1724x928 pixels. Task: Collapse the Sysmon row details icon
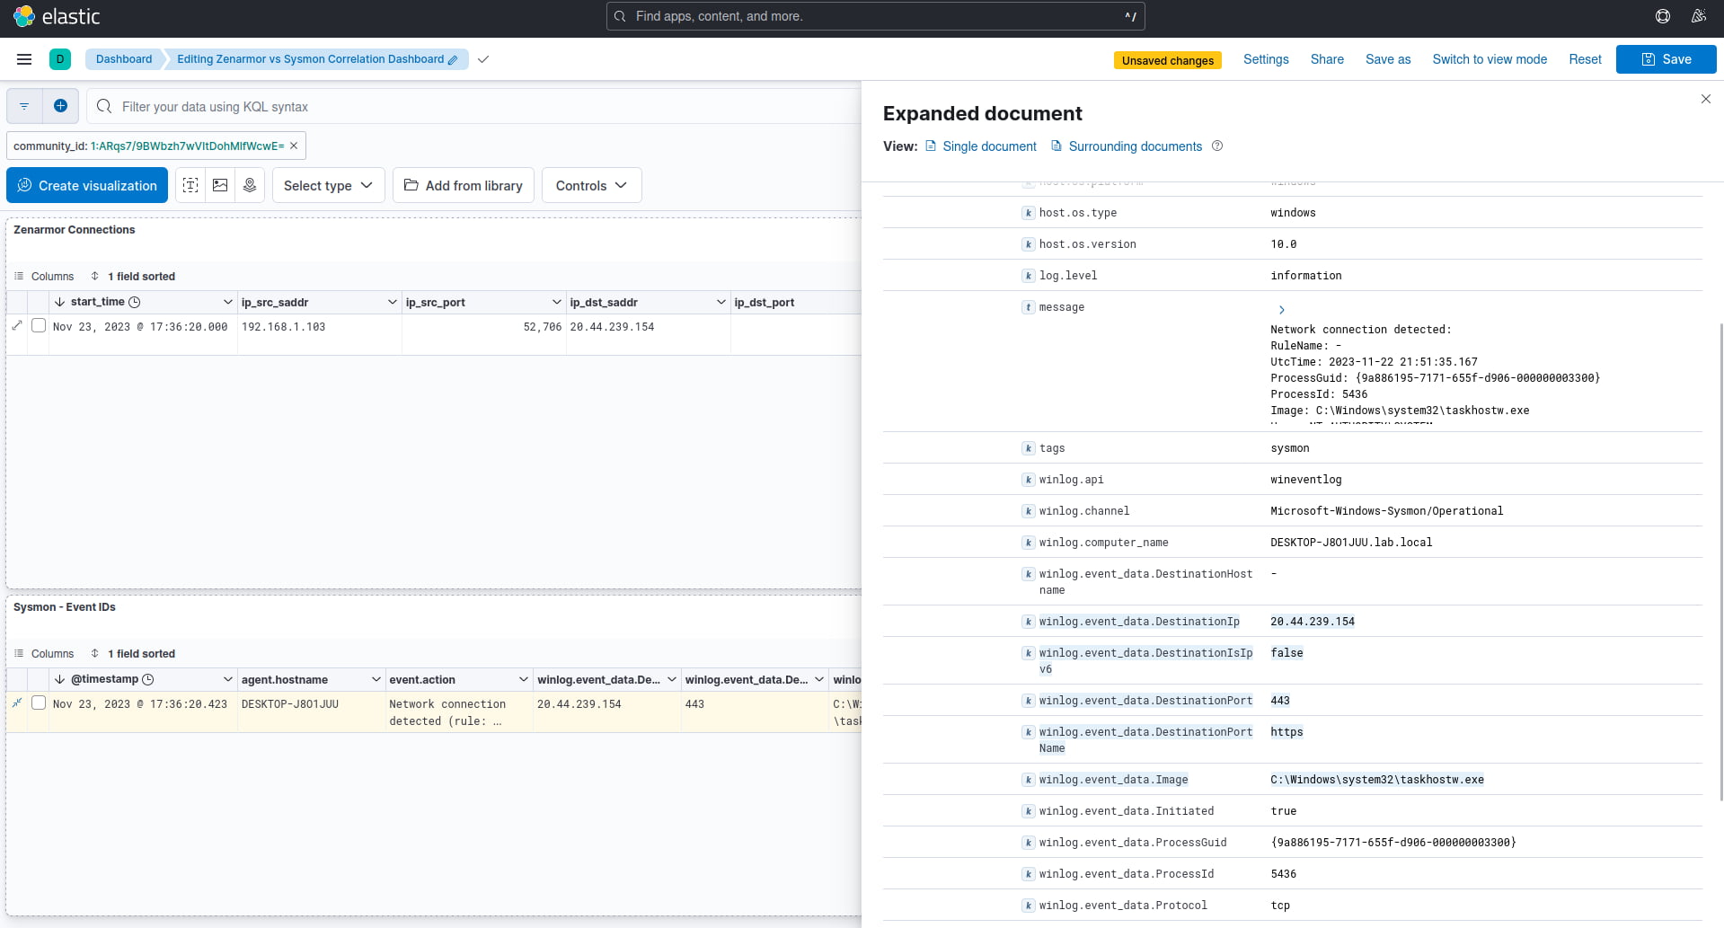point(17,703)
